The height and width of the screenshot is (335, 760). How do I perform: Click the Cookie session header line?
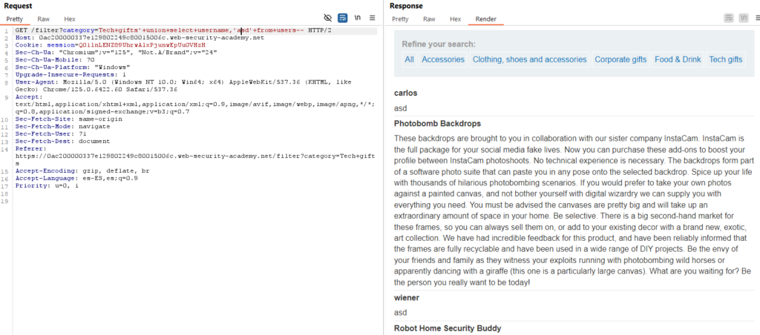coord(110,45)
